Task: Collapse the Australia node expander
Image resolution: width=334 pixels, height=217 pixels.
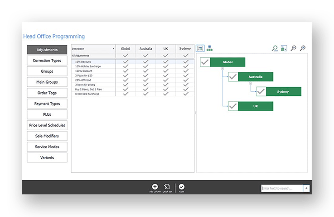Action: coord(251,83)
